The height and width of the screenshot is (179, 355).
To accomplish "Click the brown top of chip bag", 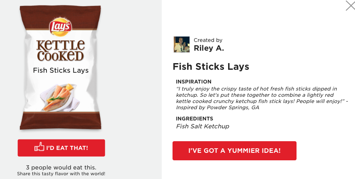I will click(61, 12).
